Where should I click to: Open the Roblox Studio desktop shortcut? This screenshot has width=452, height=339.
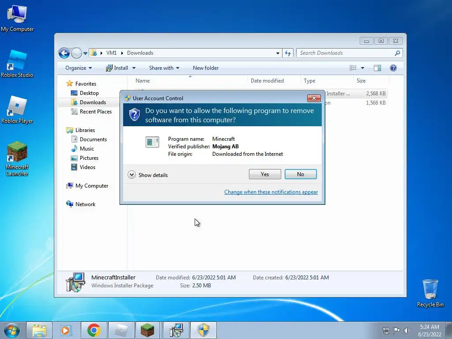(17, 64)
